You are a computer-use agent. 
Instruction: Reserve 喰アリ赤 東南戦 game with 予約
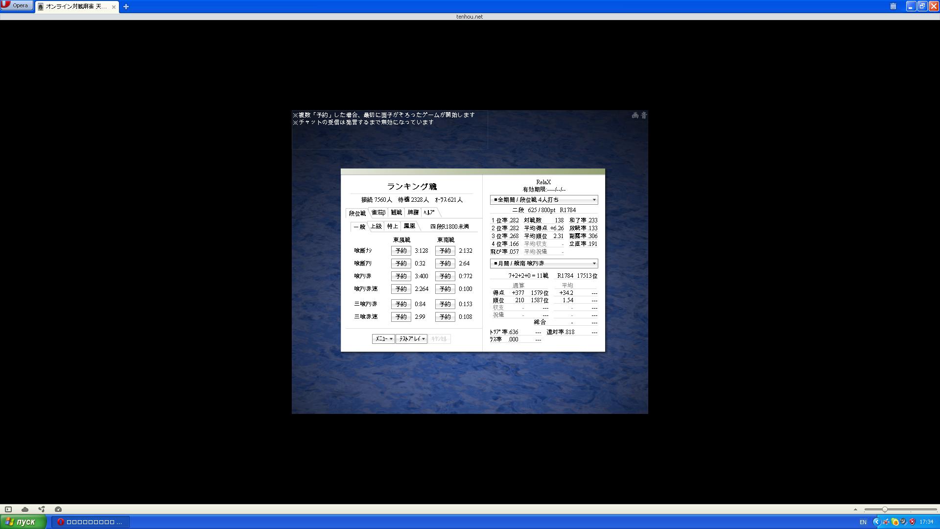tap(445, 276)
